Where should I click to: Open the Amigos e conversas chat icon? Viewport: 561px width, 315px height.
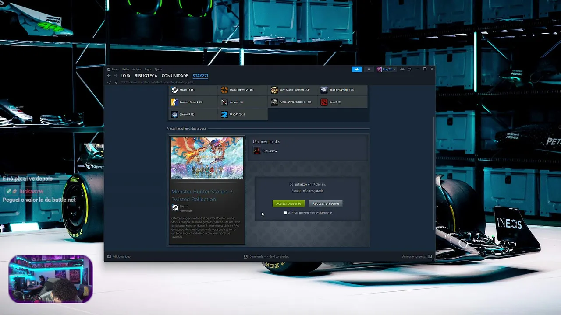[x=430, y=256]
